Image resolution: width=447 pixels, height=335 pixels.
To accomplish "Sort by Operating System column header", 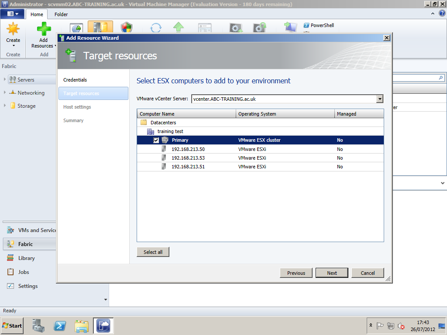I will [285, 114].
